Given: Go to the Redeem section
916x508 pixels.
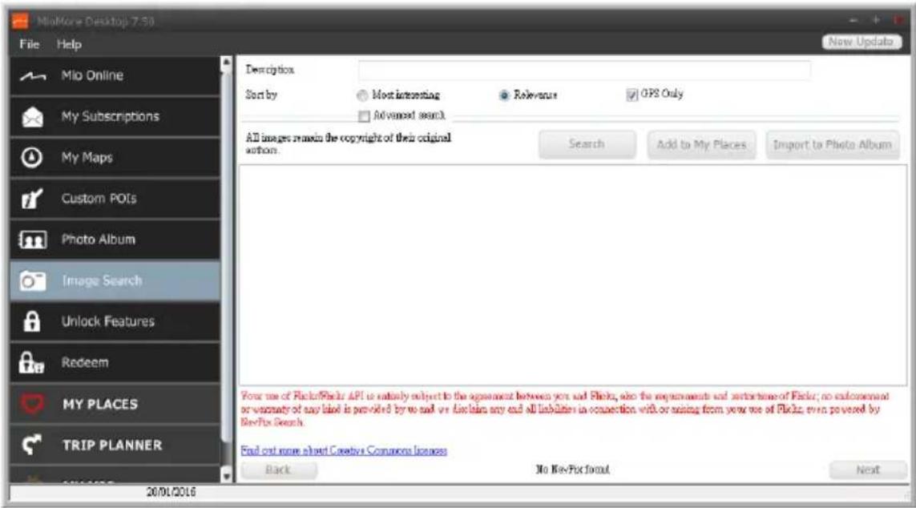Looking at the screenshot, I should point(115,363).
